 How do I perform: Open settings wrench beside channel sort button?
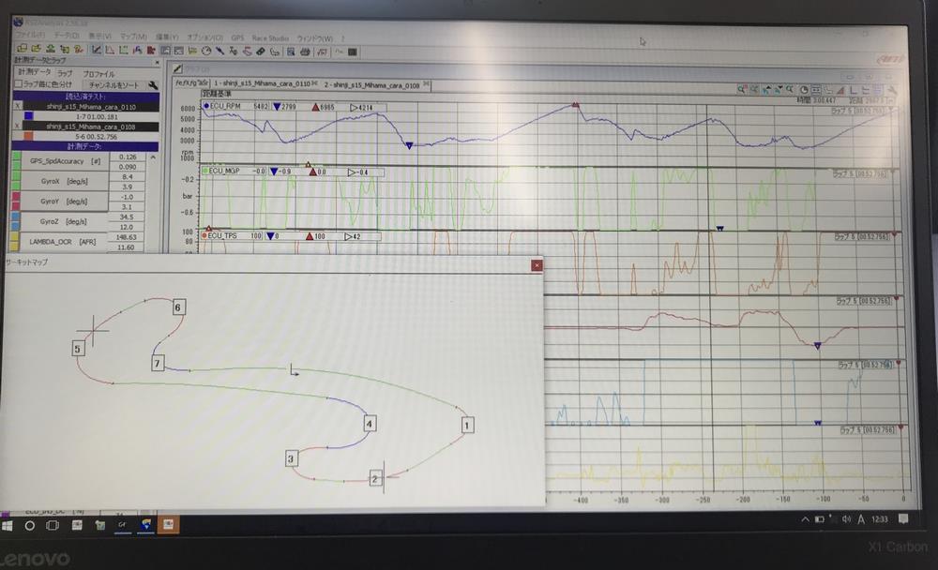pyautogui.click(x=153, y=85)
